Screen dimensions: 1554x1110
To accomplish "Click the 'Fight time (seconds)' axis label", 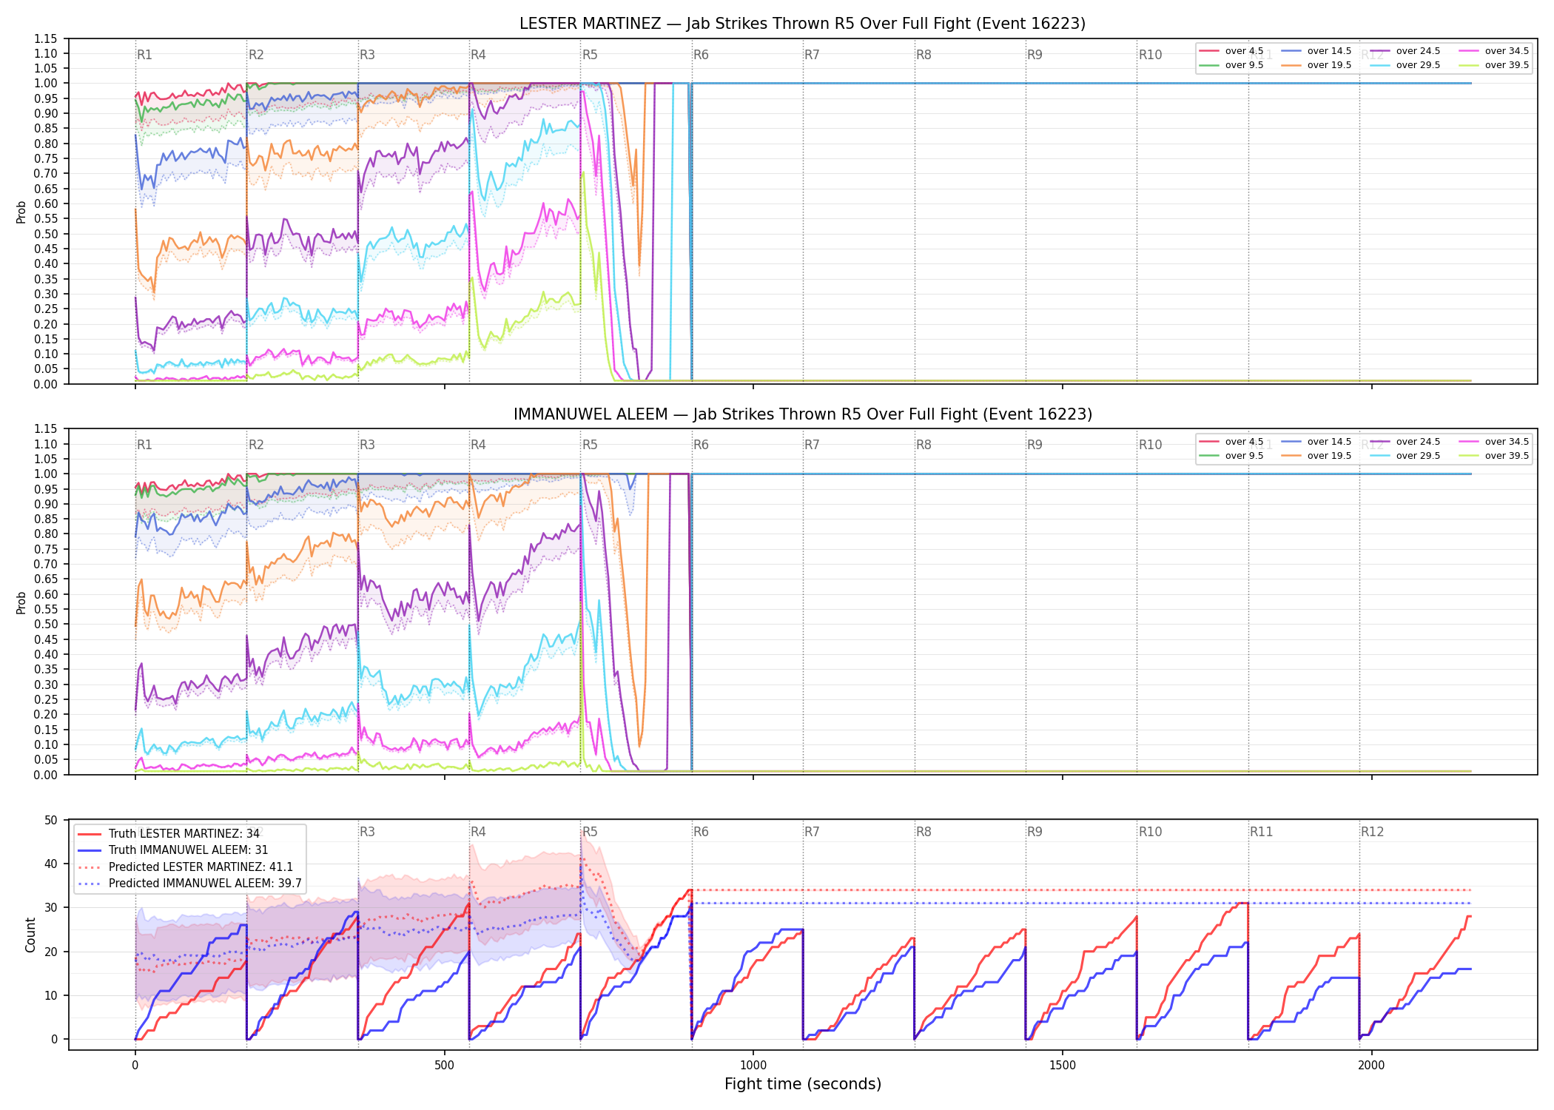I will (x=803, y=1084).
